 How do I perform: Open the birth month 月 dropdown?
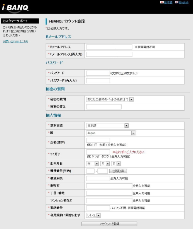tap(105, 164)
